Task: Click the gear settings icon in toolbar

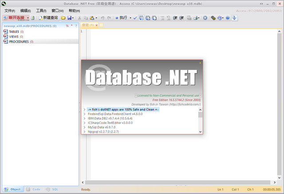Action: (x=205, y=18)
